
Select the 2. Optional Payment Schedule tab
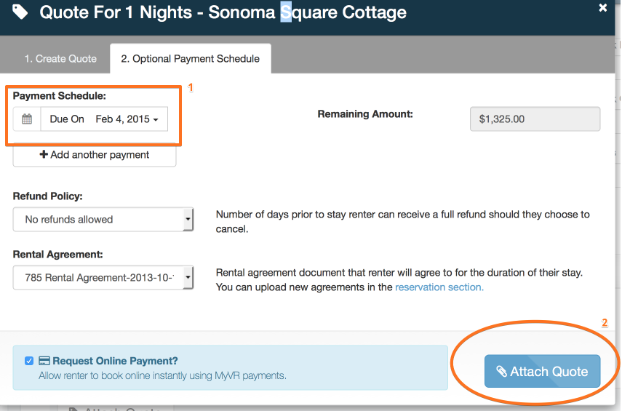(190, 59)
